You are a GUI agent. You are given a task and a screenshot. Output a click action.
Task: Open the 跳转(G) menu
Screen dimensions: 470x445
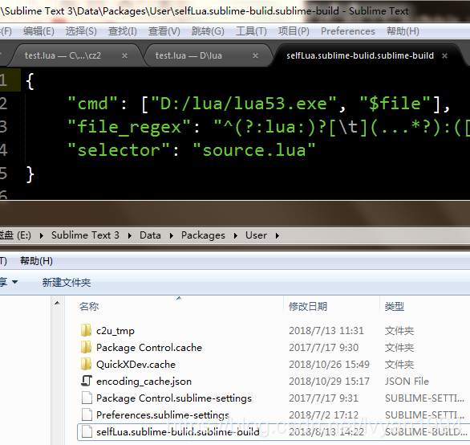click(208, 31)
